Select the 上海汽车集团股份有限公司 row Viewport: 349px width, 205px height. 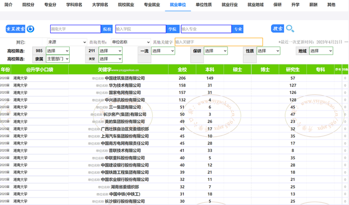tap(174, 136)
